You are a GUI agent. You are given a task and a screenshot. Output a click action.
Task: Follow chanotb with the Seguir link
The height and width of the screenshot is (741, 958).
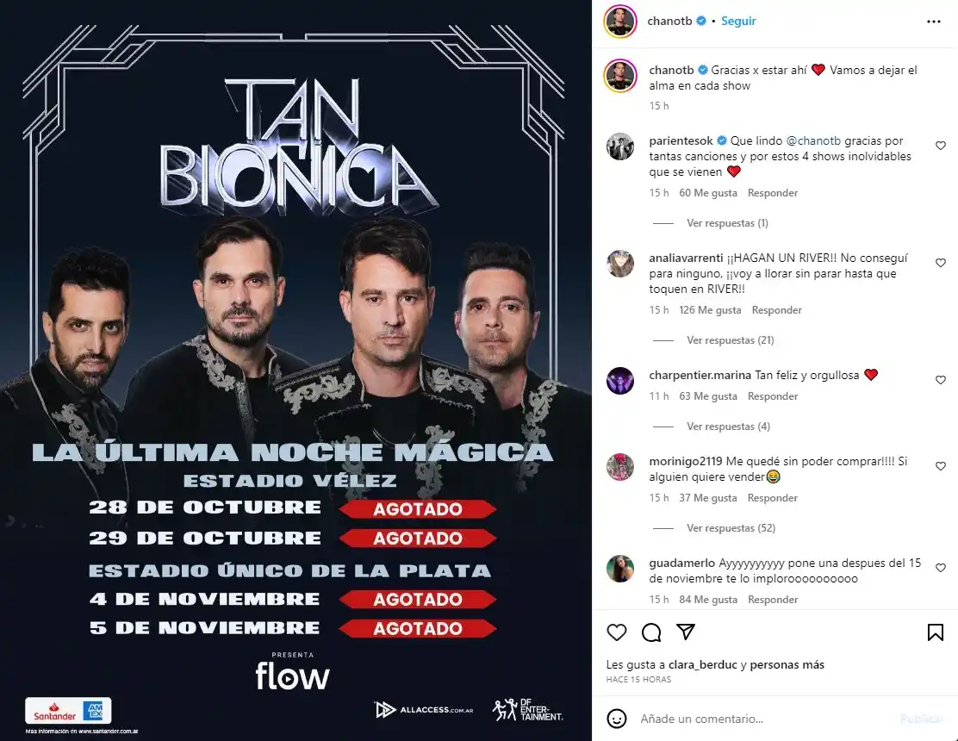point(738,21)
